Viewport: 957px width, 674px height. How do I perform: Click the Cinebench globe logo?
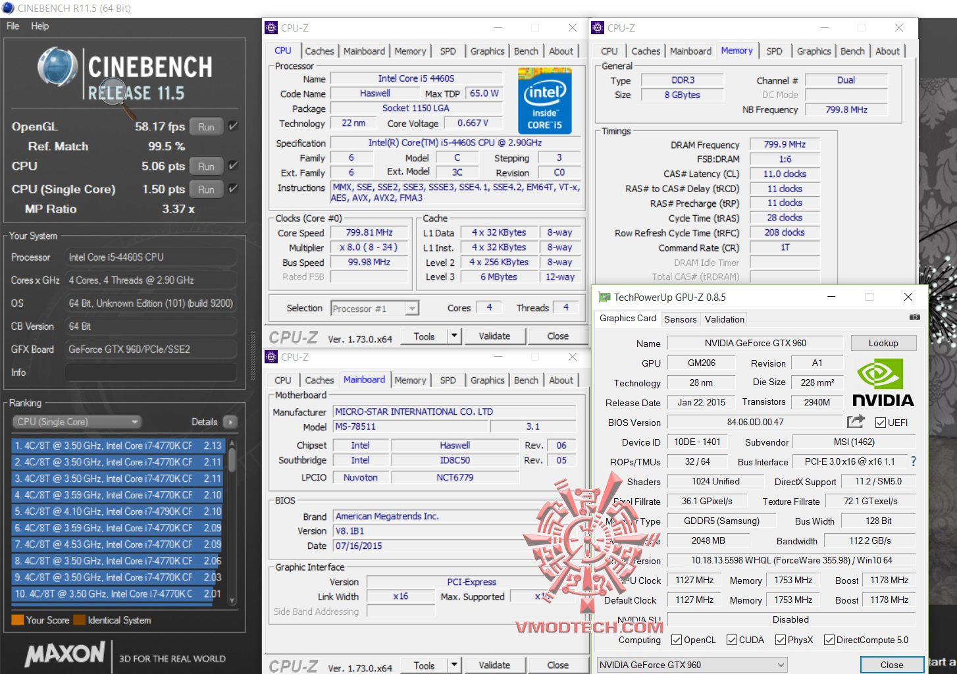tap(59, 67)
